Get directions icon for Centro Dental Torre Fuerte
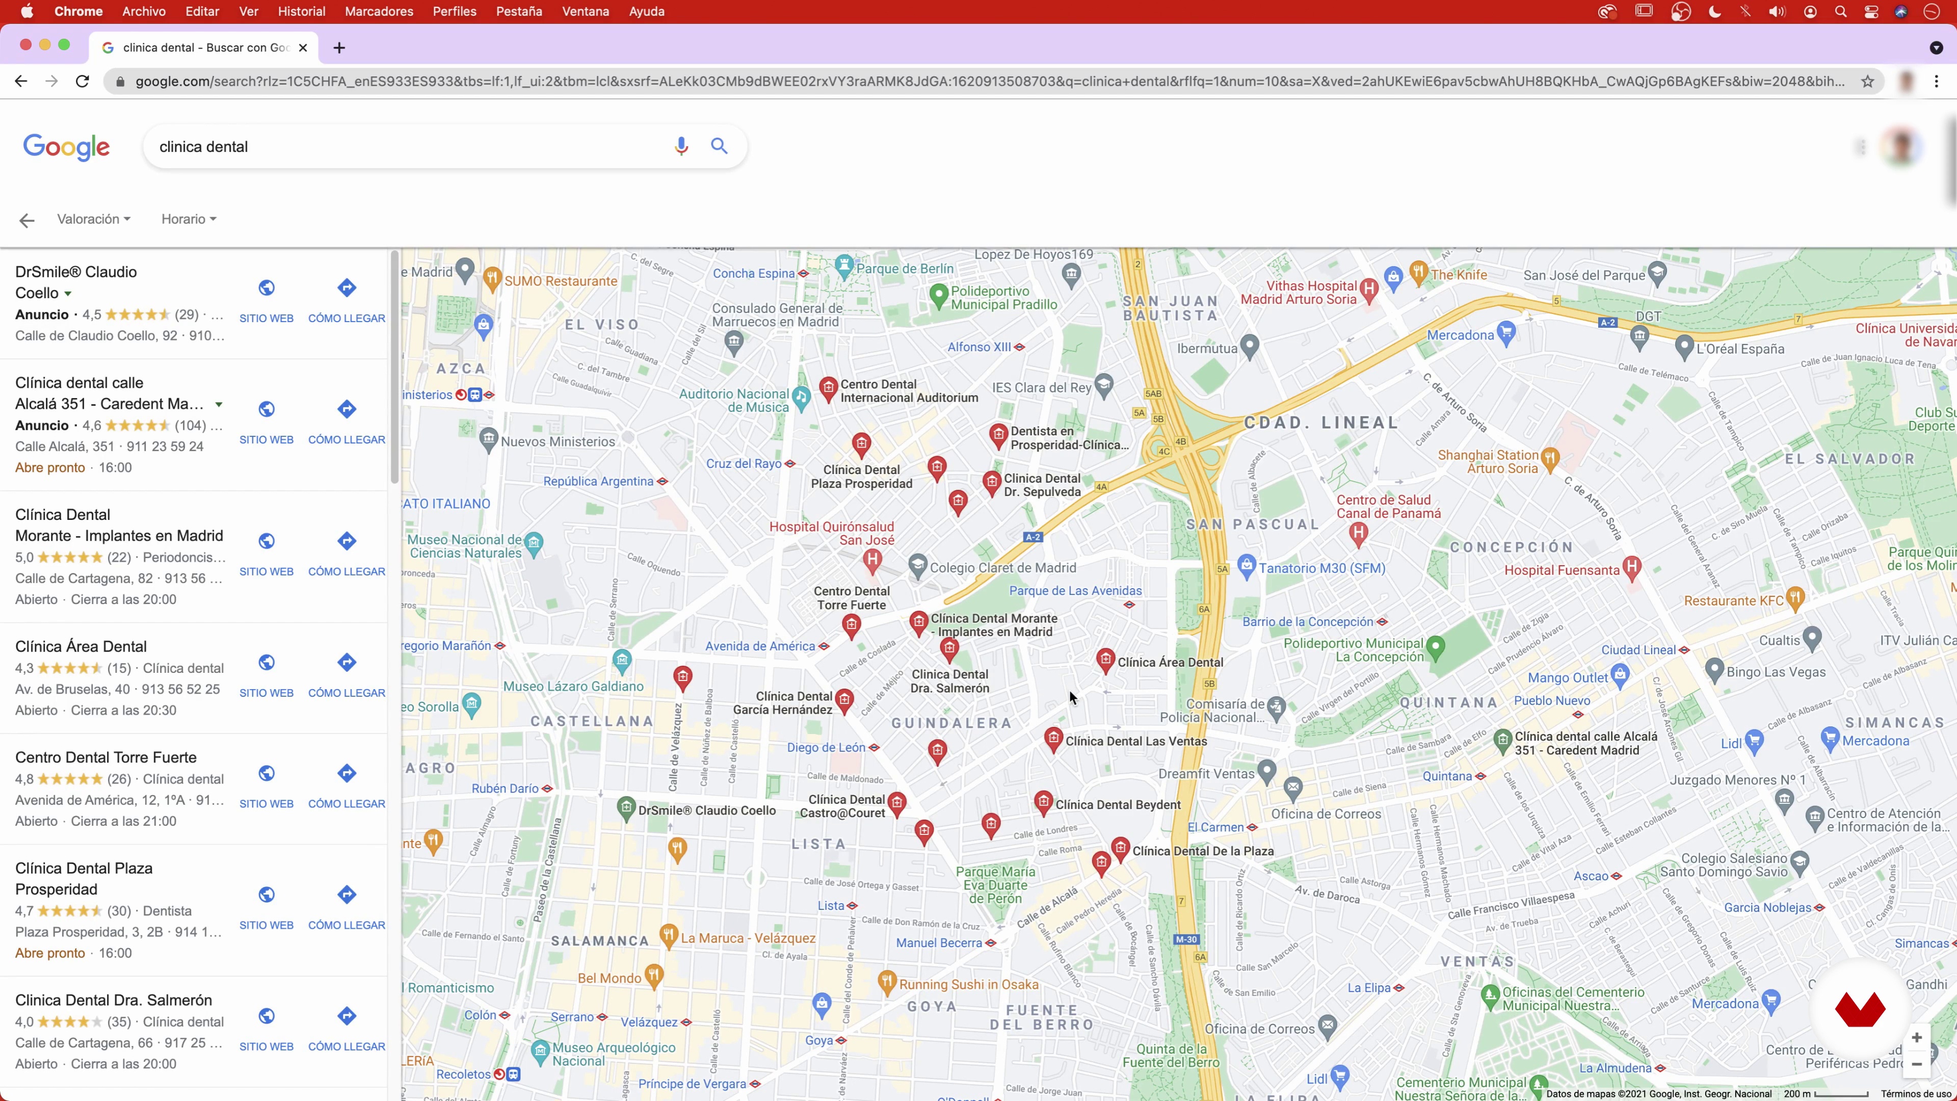Image resolution: width=1957 pixels, height=1101 pixels. pyautogui.click(x=347, y=774)
